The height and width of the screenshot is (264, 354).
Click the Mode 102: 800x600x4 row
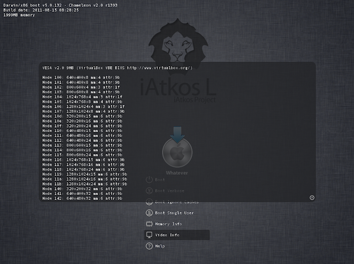pyautogui.click(x=81, y=87)
